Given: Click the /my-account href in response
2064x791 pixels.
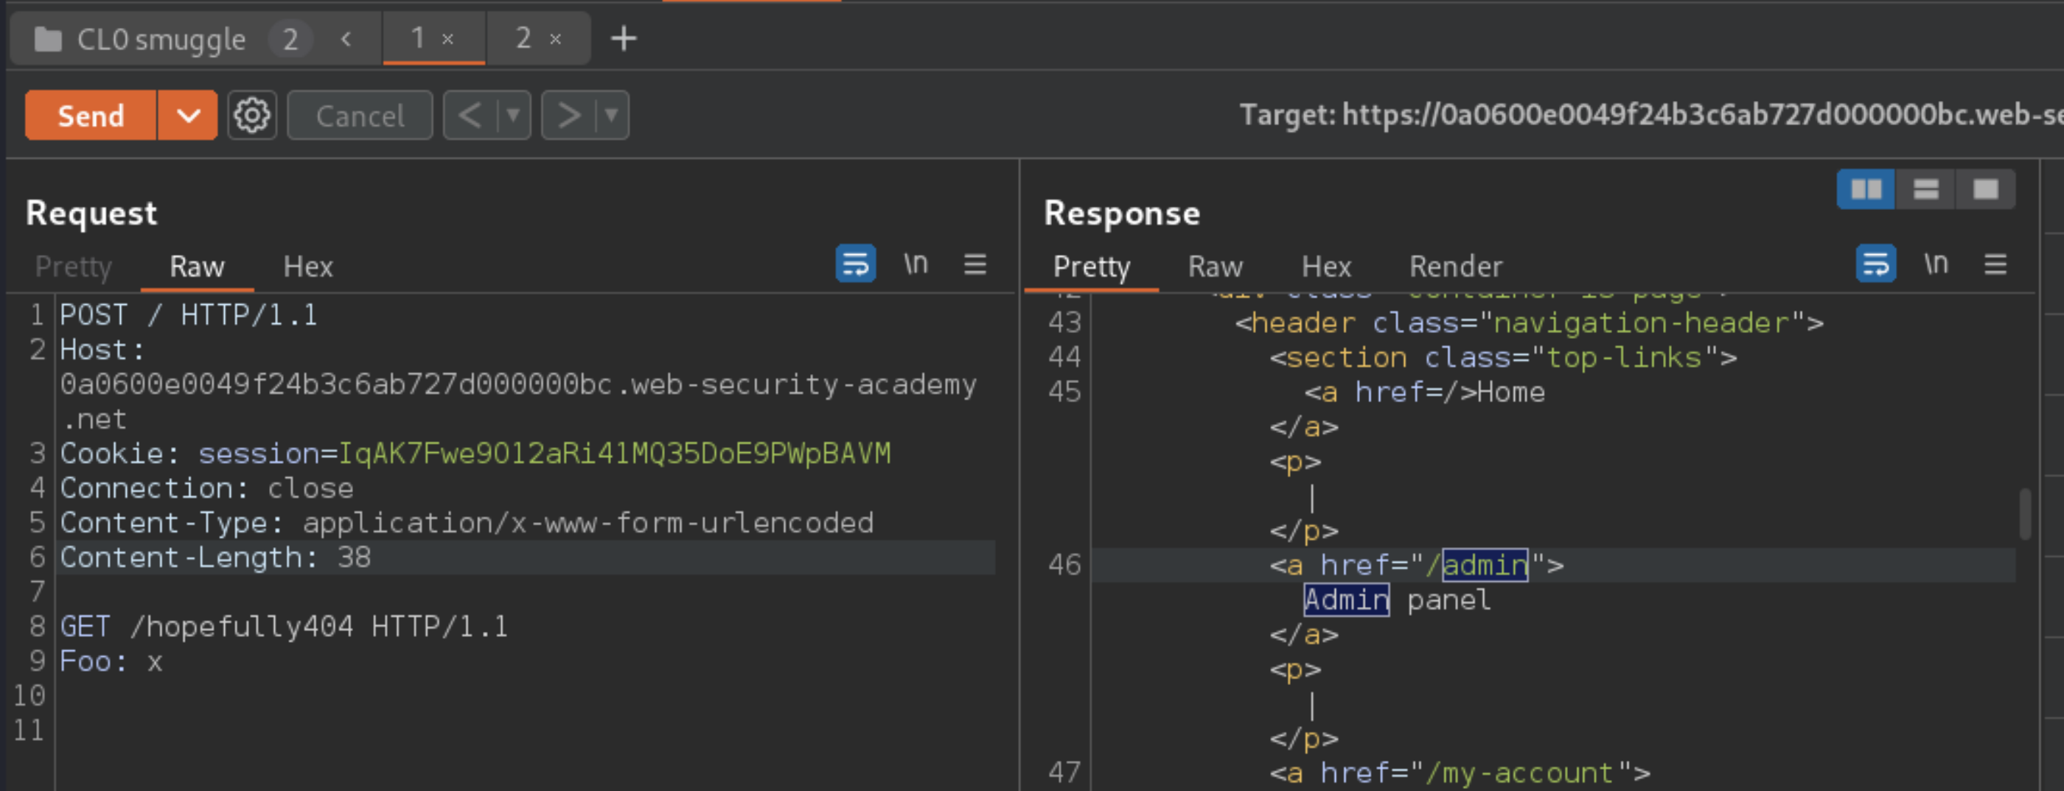Looking at the screenshot, I should 1519,773.
